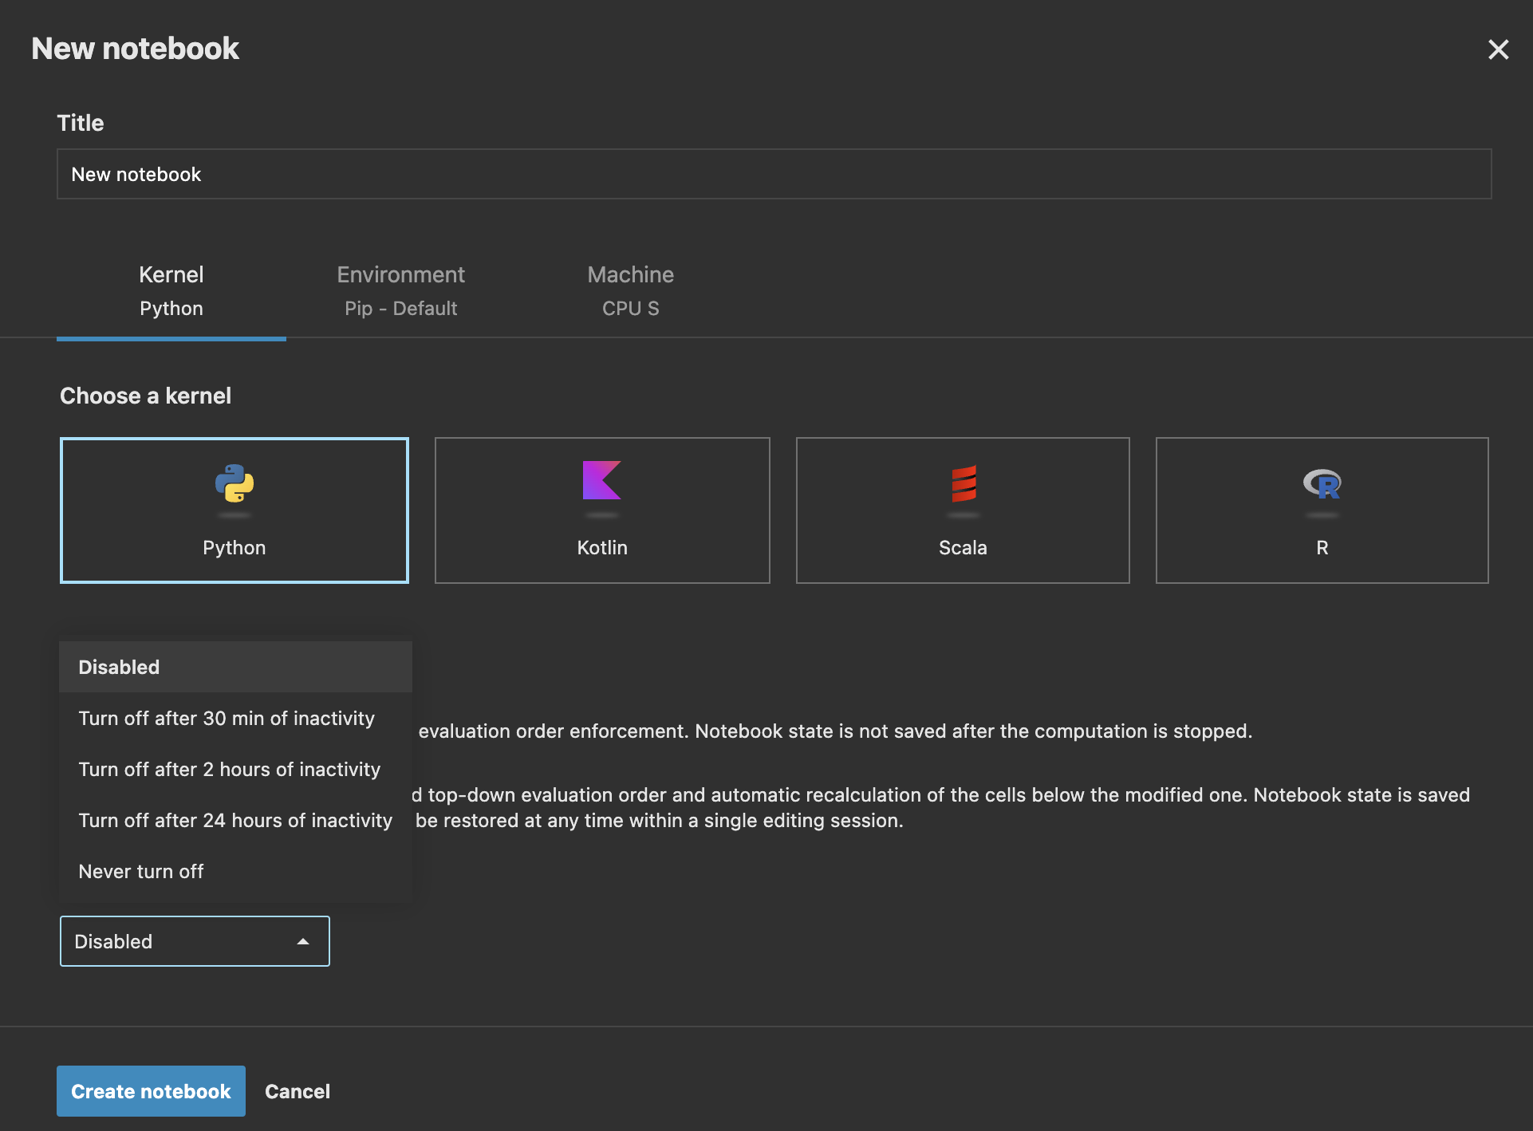Click the notebook Title input field
This screenshot has width=1533, height=1131.
click(x=774, y=174)
